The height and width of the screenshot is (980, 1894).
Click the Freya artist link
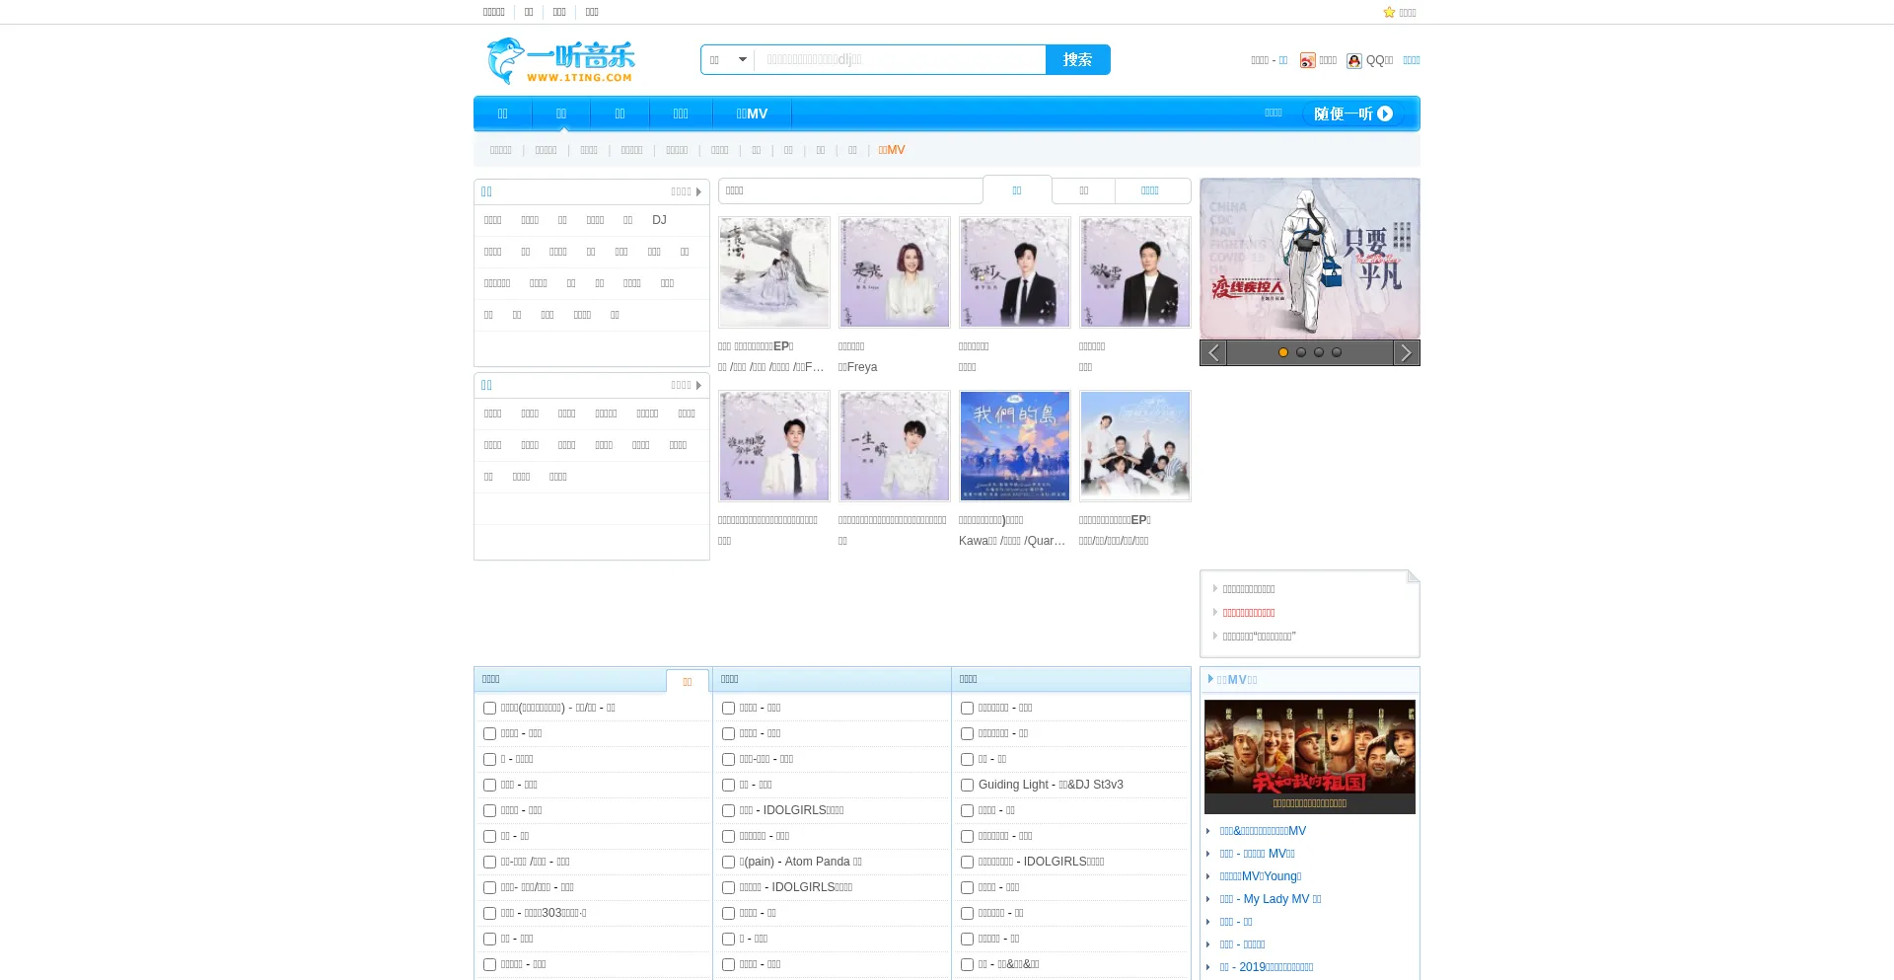[857, 367]
